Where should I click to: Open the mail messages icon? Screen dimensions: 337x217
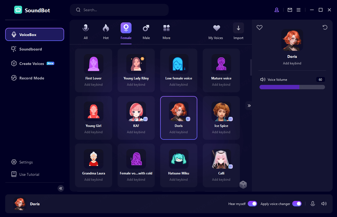coord(290,10)
